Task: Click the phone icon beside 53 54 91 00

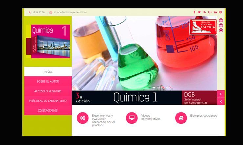Action: [x=30, y=12]
